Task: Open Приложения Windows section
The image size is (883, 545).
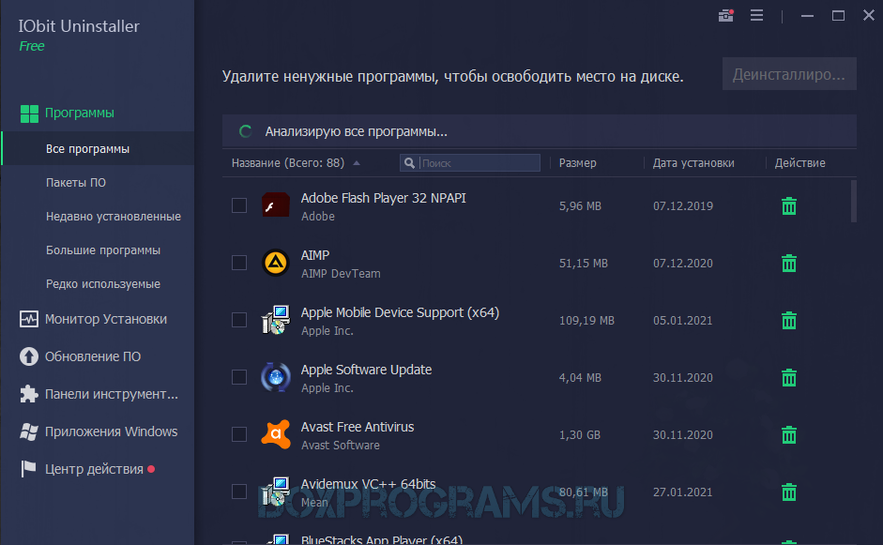Action: 111,431
